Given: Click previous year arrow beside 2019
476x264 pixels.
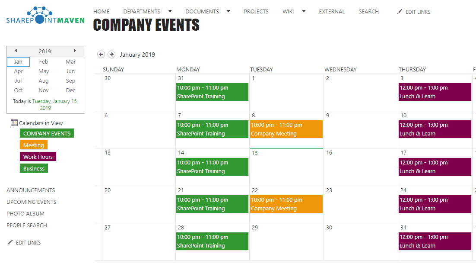Looking at the screenshot, I should 16,51.
